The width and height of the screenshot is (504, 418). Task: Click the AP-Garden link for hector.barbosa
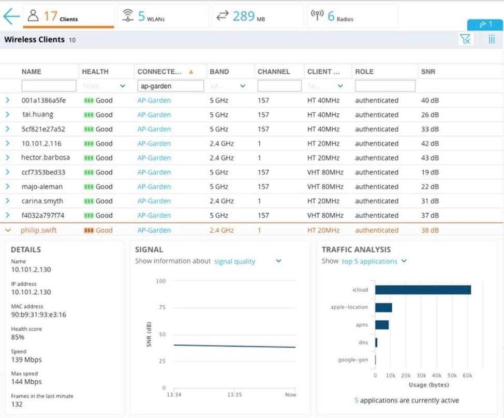click(154, 158)
